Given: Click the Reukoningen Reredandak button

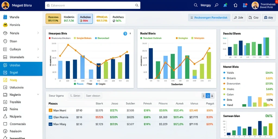Looking at the screenshot, I should (209, 18).
